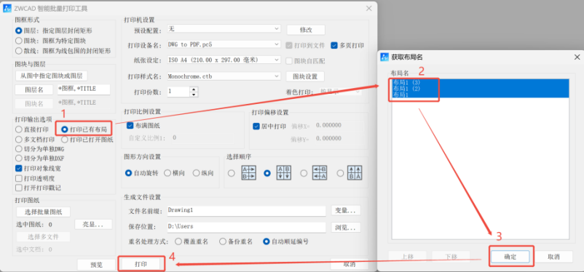Enable 打印透明度 checkbox
This screenshot has height=272, width=584.
[x=18, y=178]
